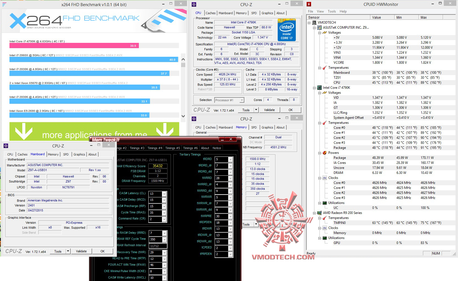
Task: Click the x264 benchmark list scroll-up arrow
Action: click(183, 59)
